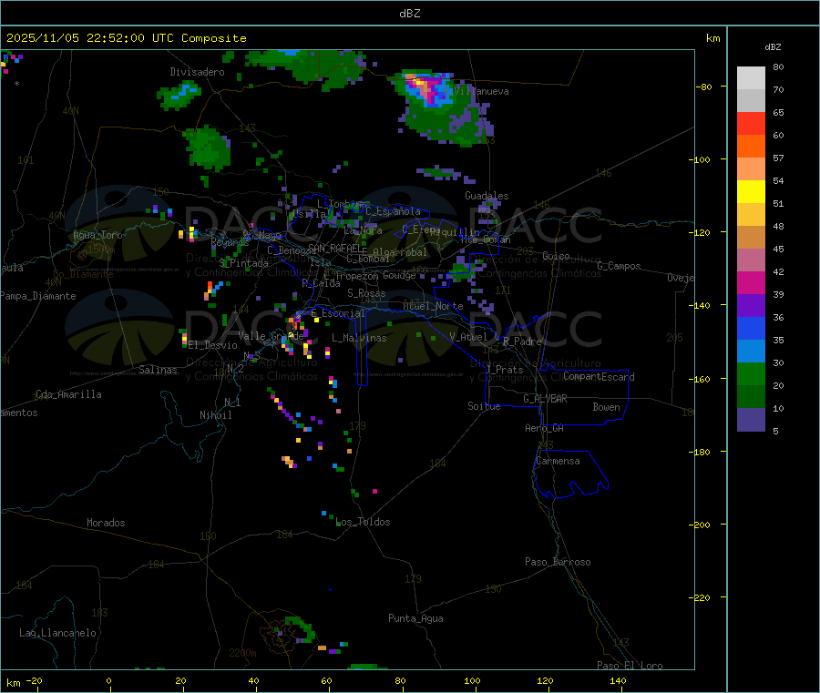Click the Salinas location label
Viewport: 820px width, 693px height.
(158, 370)
